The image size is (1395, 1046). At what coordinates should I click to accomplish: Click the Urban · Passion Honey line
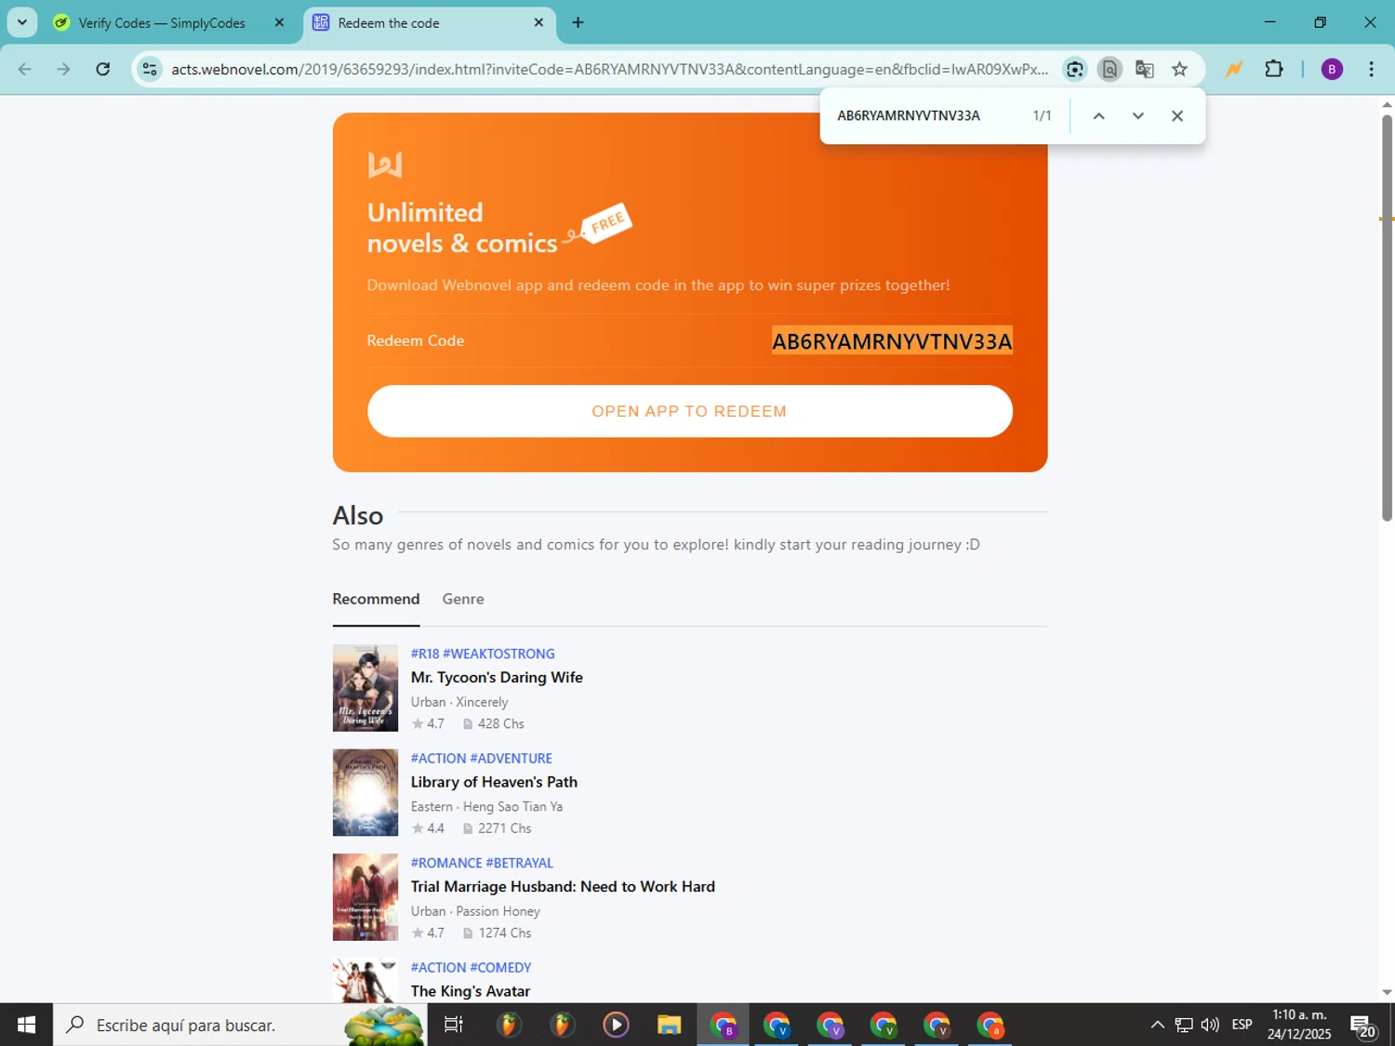pos(475,911)
